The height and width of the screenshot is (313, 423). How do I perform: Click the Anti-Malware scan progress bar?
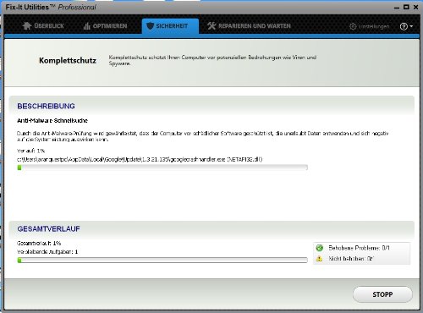[x=162, y=167]
